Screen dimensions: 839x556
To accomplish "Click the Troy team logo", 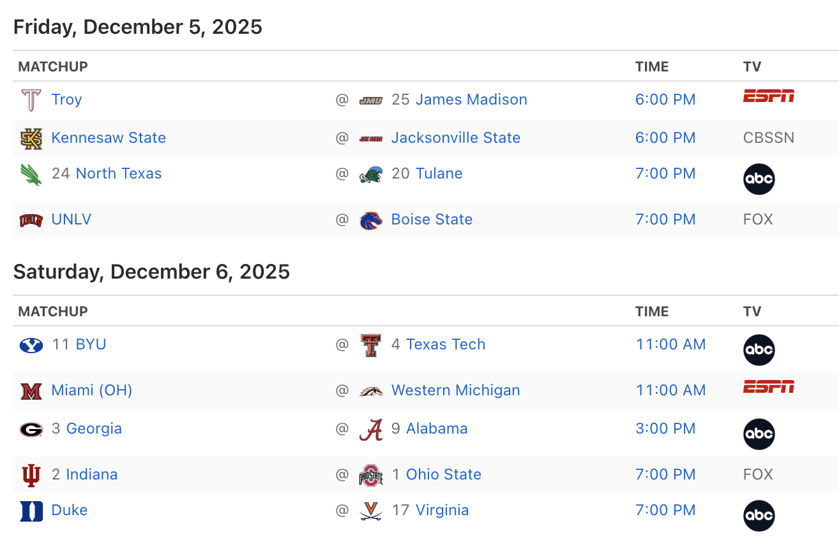I will (x=31, y=100).
